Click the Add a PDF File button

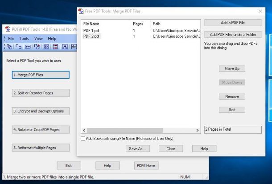tap(233, 23)
